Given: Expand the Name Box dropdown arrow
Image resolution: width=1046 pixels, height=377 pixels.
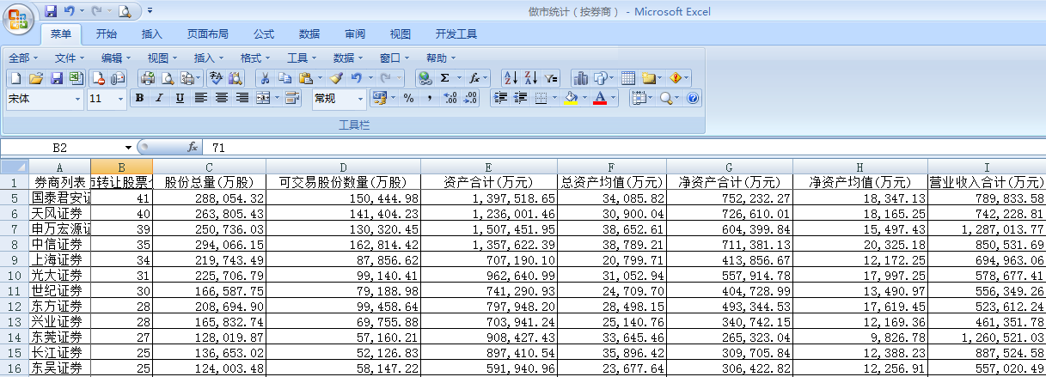Looking at the screenshot, I should tap(129, 148).
